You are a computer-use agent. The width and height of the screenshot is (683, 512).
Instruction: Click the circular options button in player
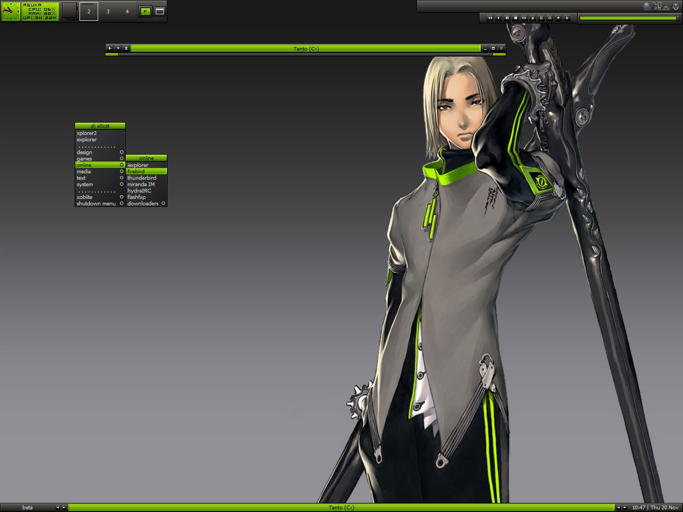click(550, 18)
